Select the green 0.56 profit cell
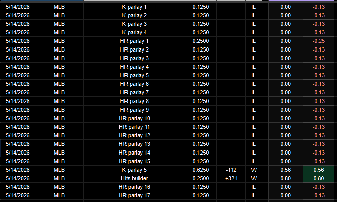Viewport: 337px width, 202px height. (318, 170)
